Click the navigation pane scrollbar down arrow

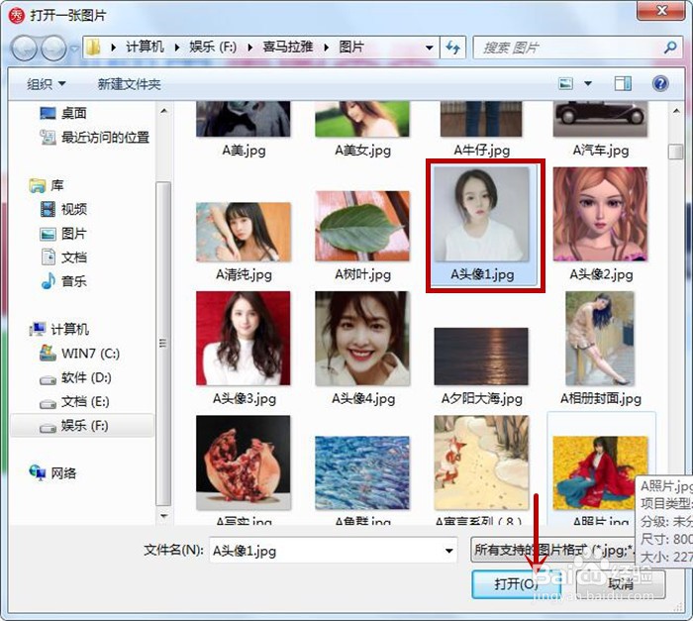pyautogui.click(x=164, y=516)
